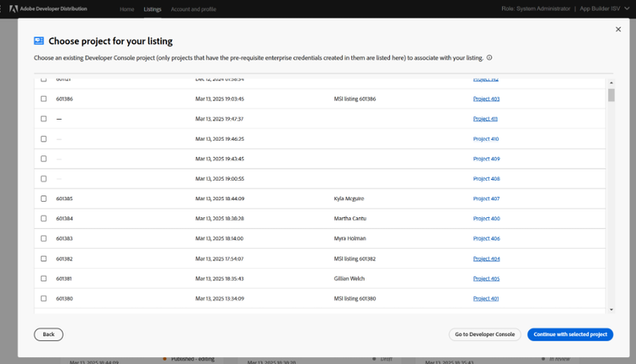Open the Project 407 link
Screen dimensions: 636x364
(486, 199)
